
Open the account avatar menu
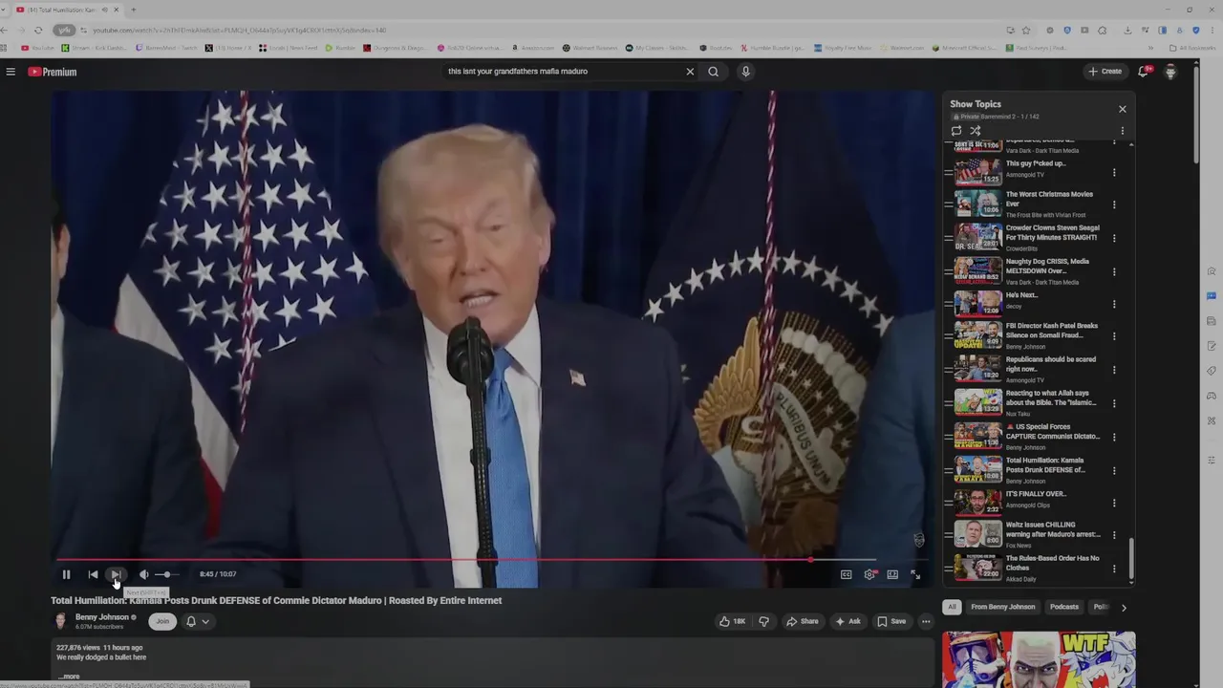pyautogui.click(x=1170, y=72)
